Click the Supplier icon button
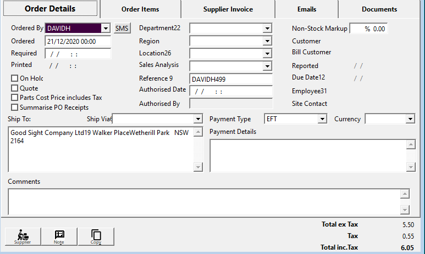 (23, 236)
